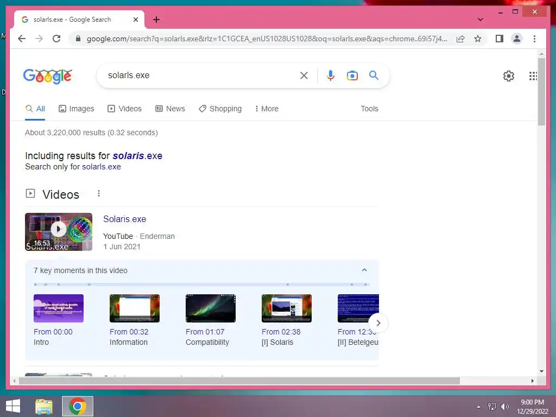Switch to the Images tab
This screenshot has height=417, width=556.
coord(76,109)
